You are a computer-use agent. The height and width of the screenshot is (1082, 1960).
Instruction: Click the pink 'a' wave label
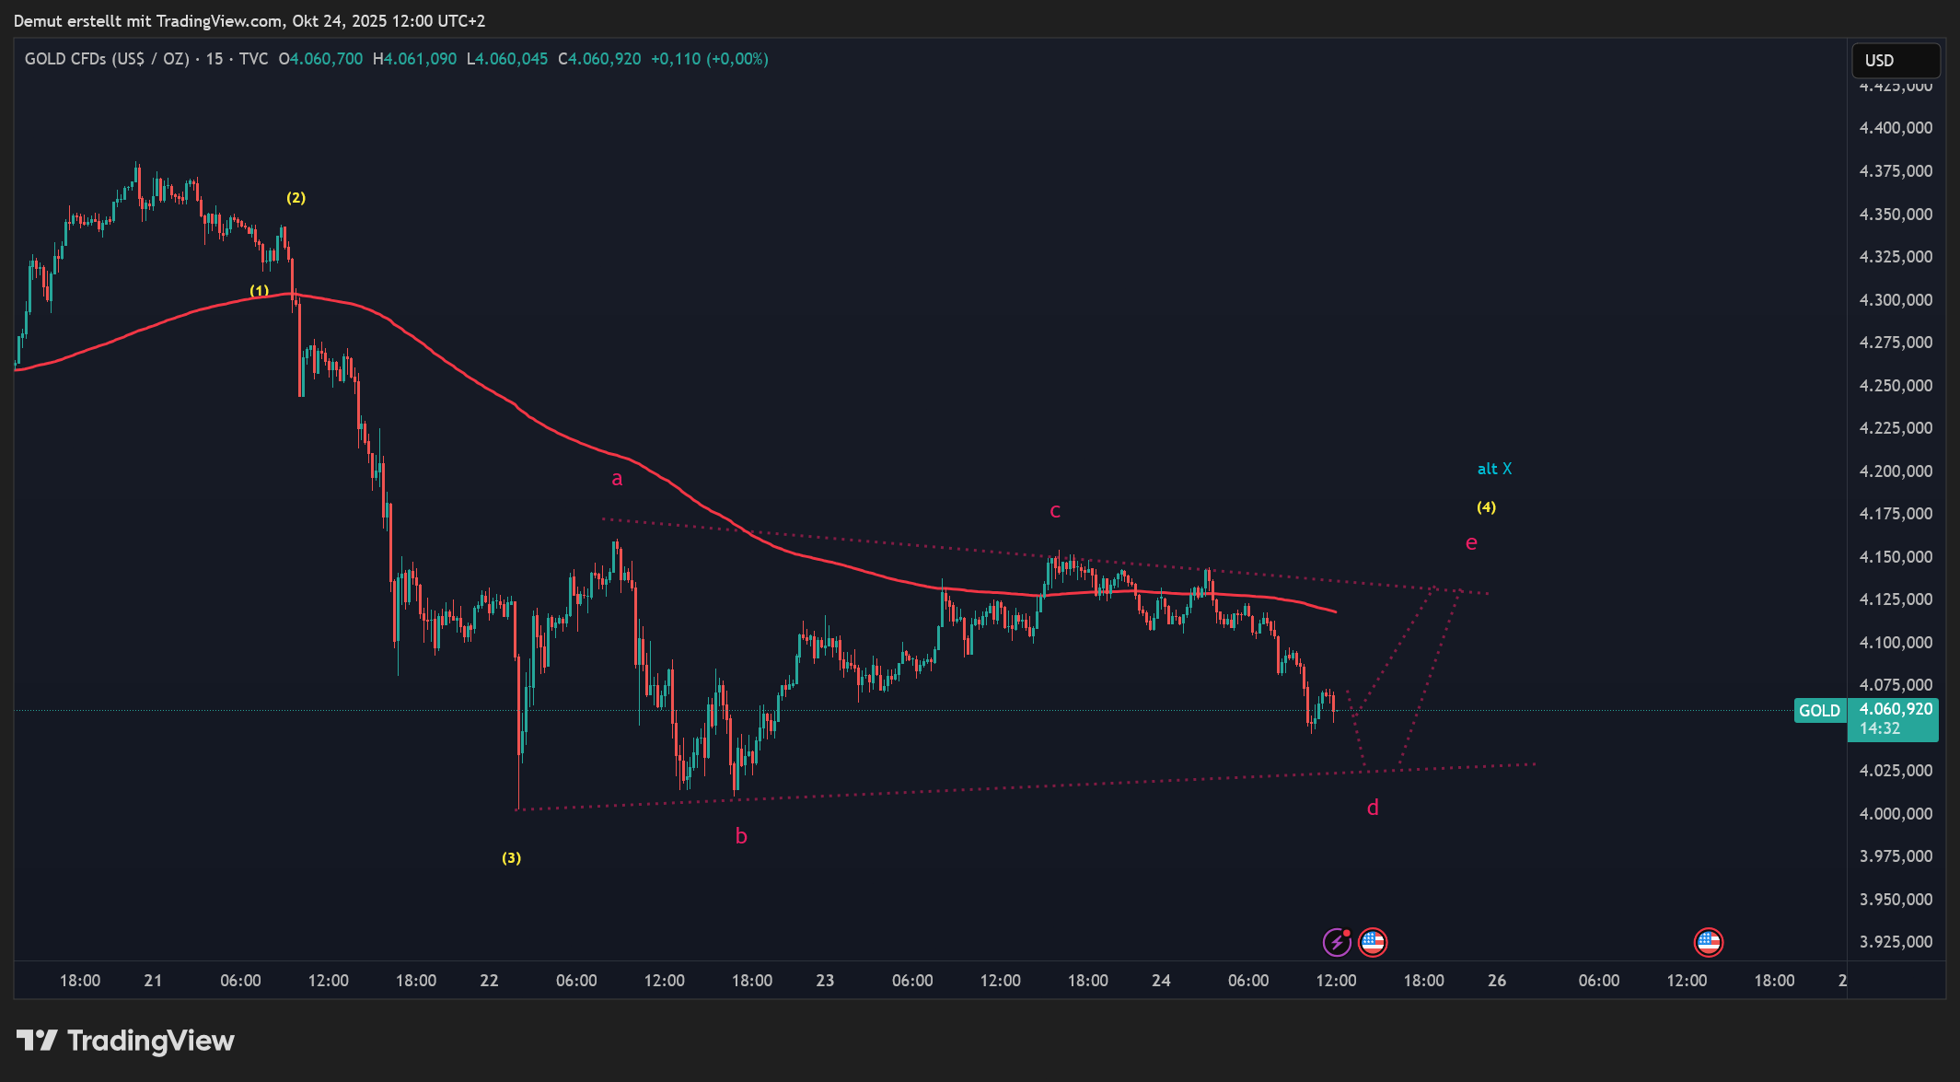tap(617, 479)
